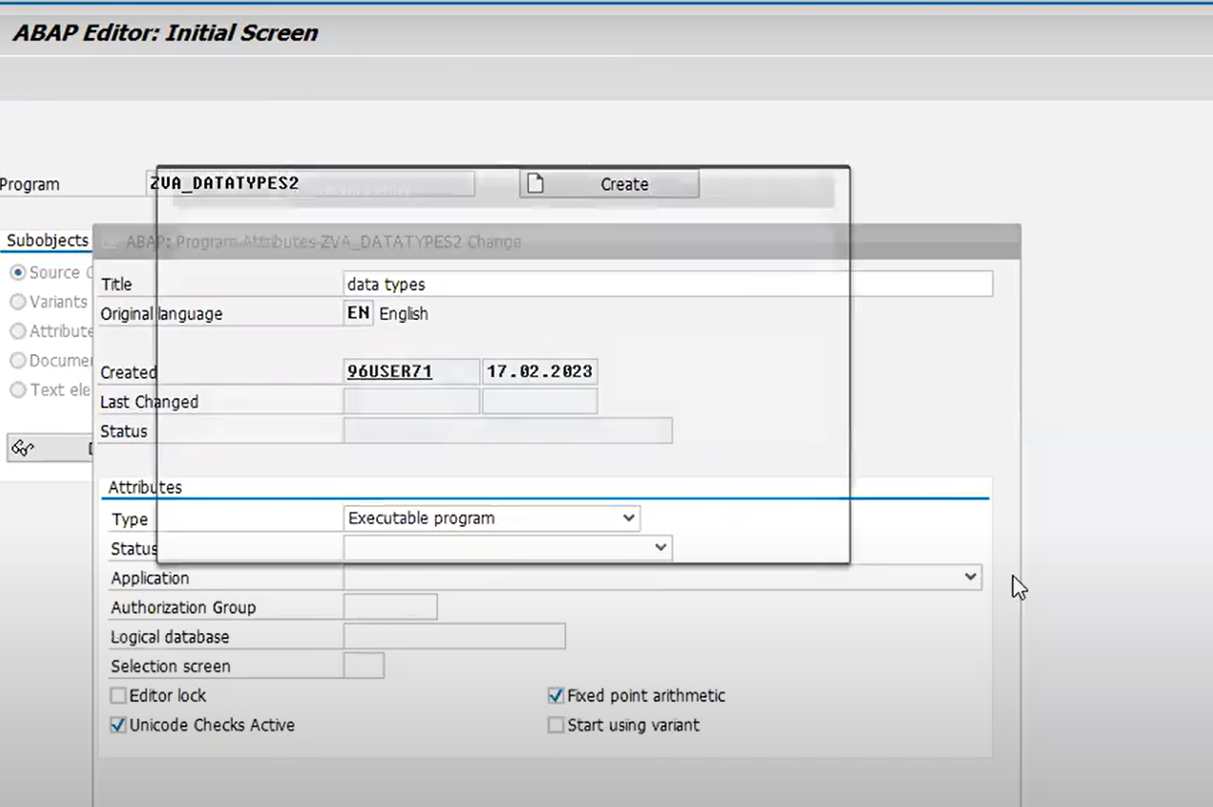Click the Selection screen field

click(364, 666)
